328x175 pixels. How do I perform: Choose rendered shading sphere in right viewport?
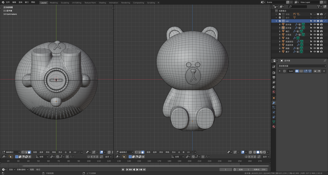264,152
